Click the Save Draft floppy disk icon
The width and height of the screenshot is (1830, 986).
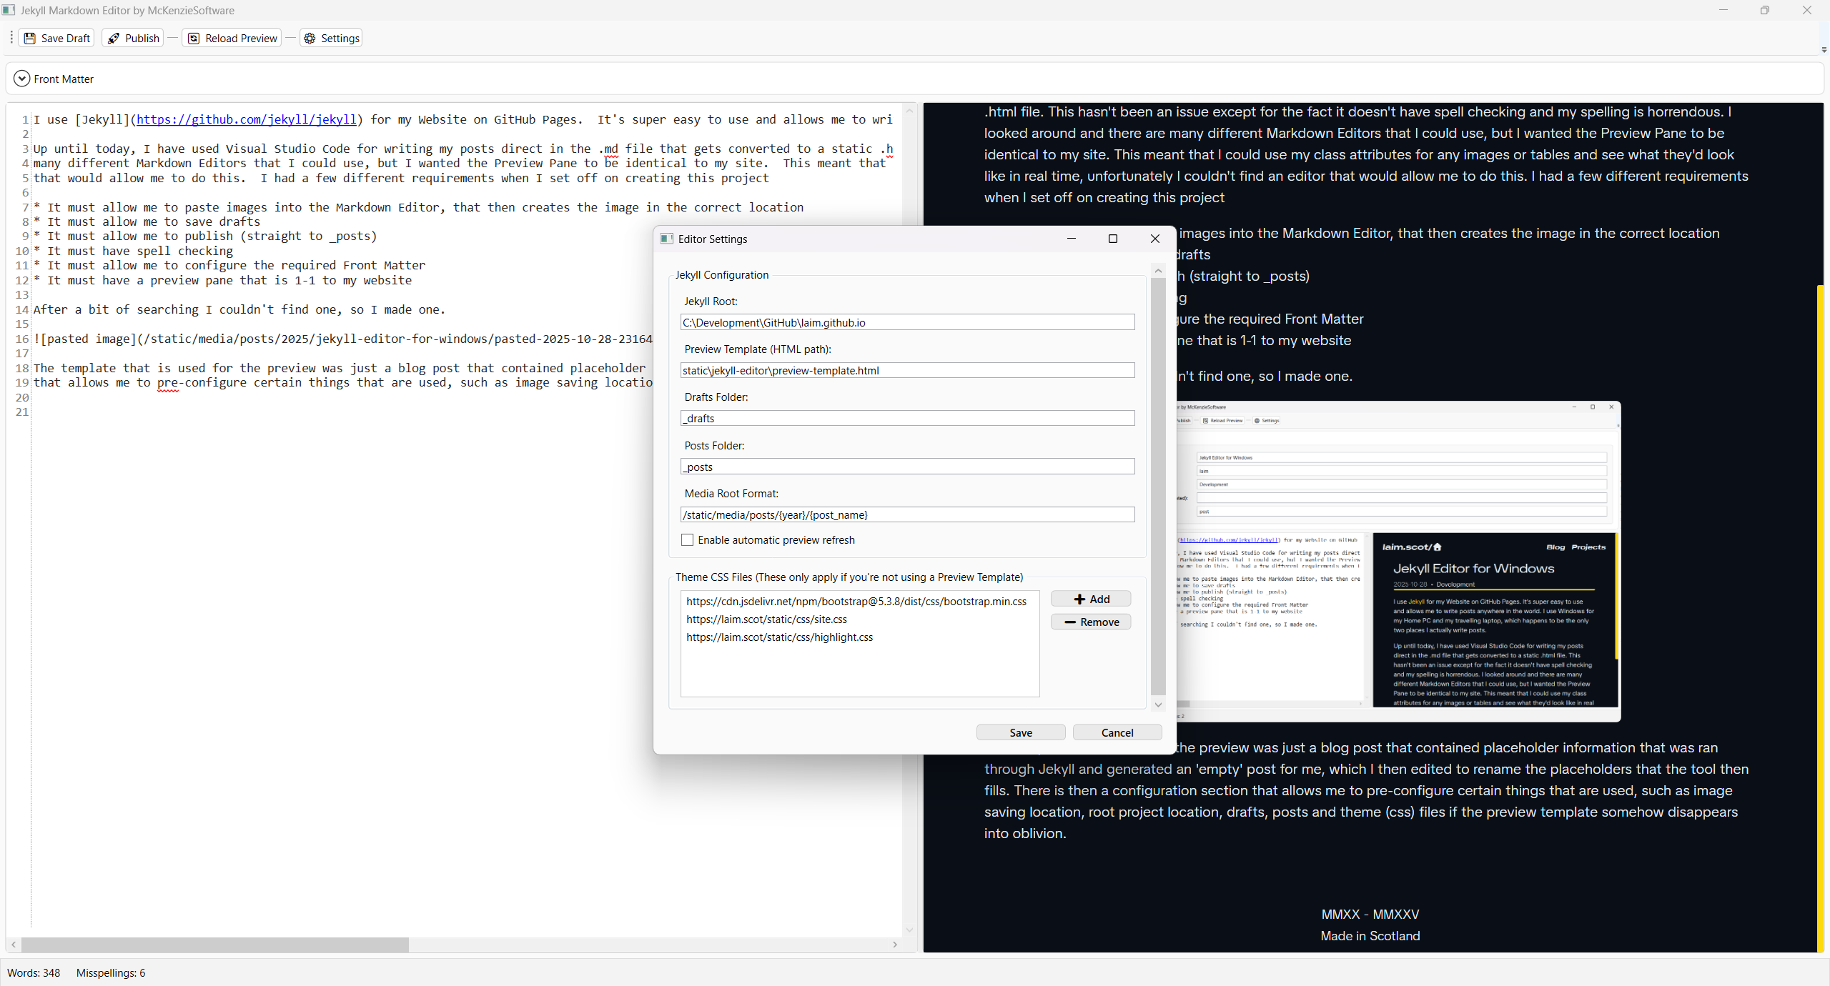(30, 38)
